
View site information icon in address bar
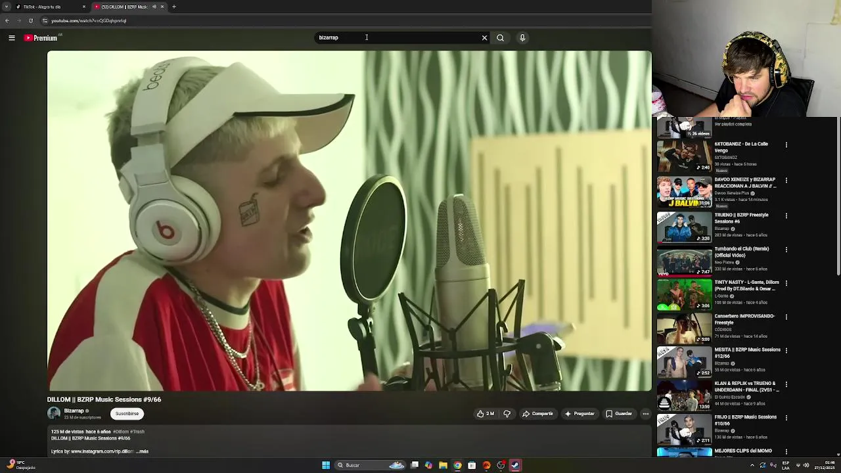(45, 20)
